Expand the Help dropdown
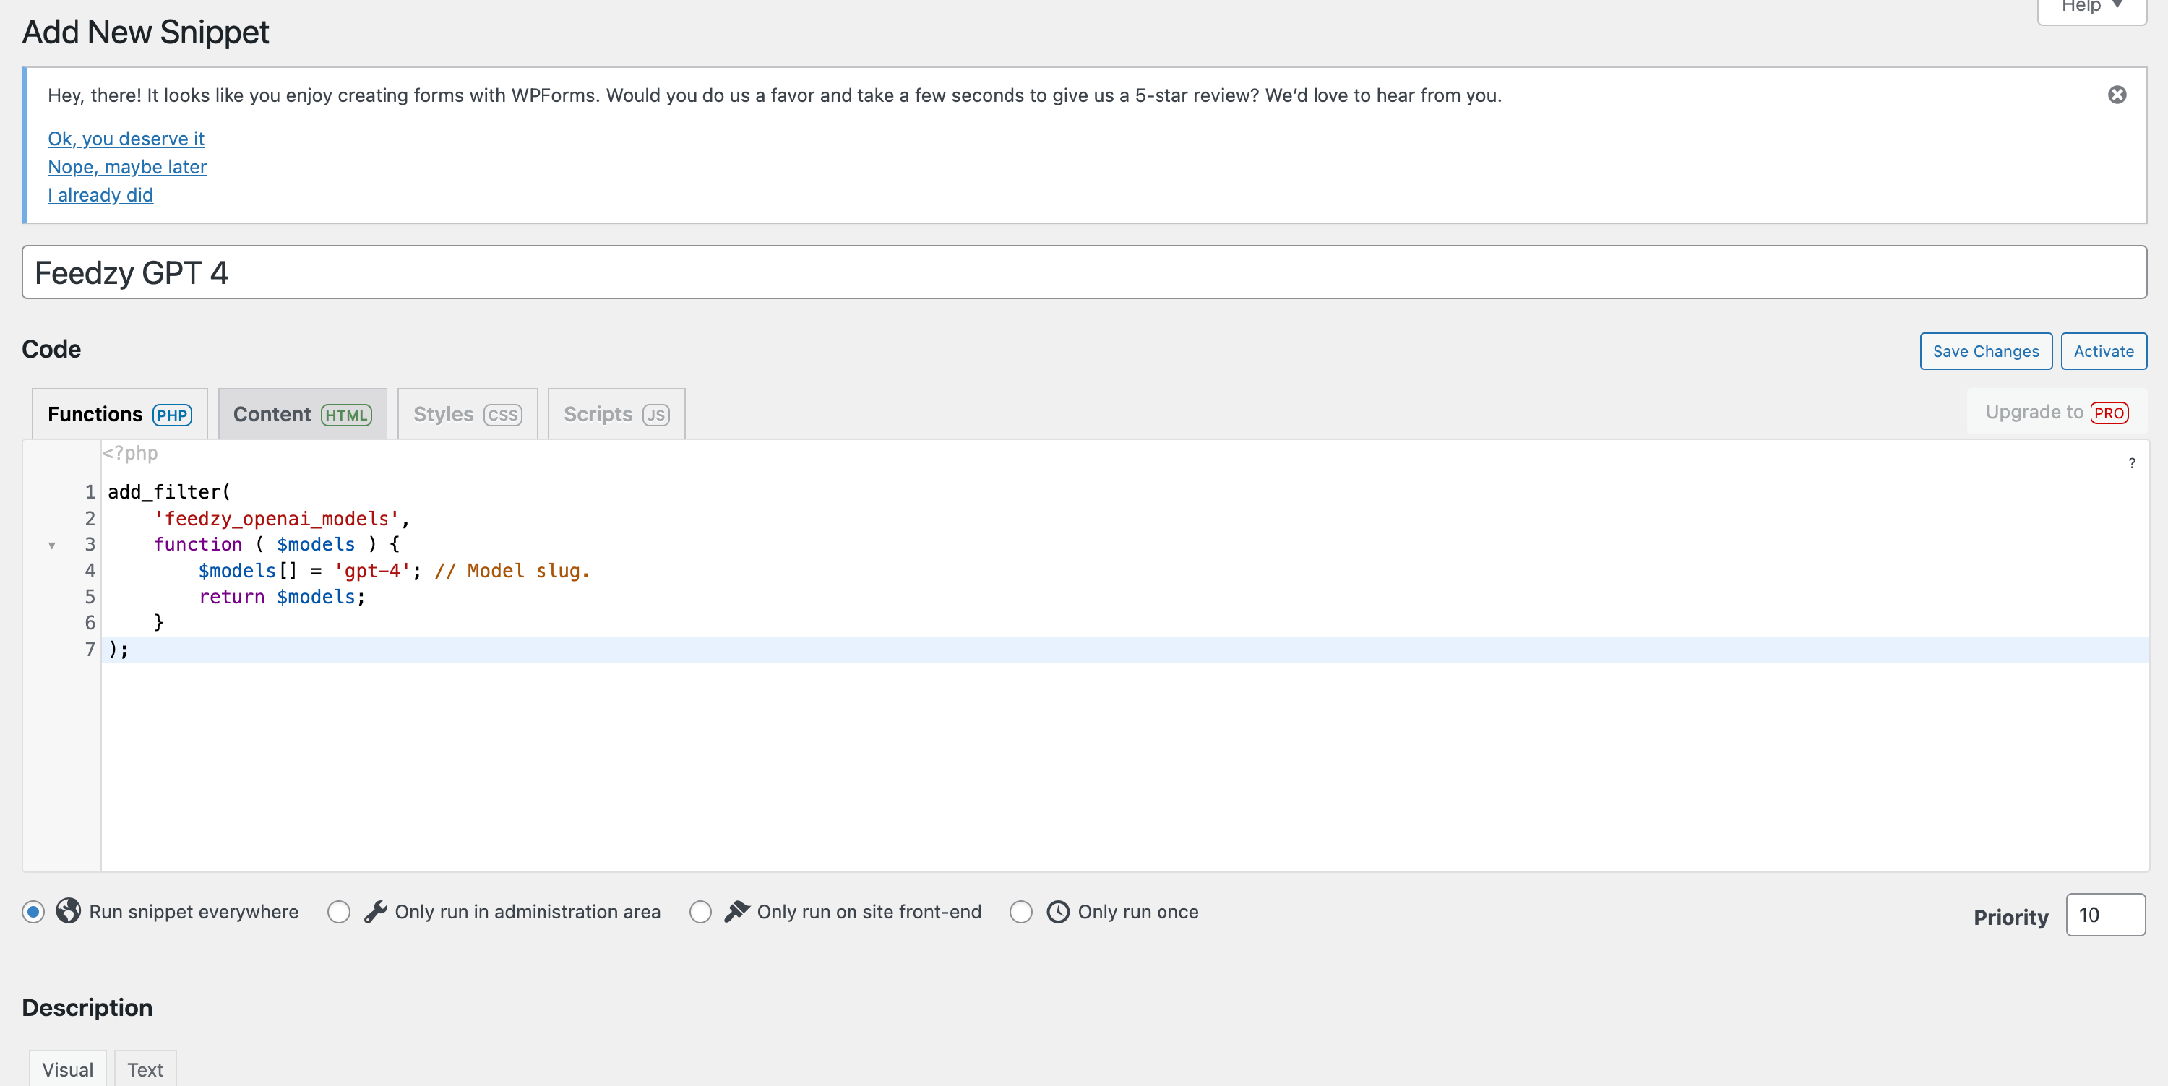2168x1086 pixels. tap(2091, 9)
